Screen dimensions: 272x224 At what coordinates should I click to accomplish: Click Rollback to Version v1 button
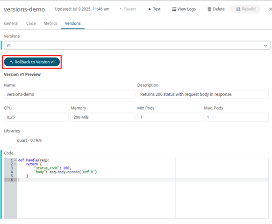pyautogui.click(x=32, y=62)
